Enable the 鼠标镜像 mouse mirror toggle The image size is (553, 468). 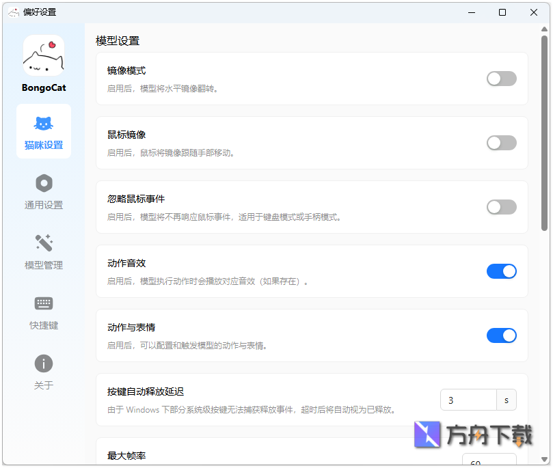[502, 143]
